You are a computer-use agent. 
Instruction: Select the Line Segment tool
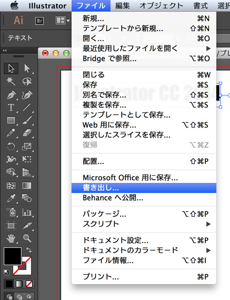click(x=27, y=108)
